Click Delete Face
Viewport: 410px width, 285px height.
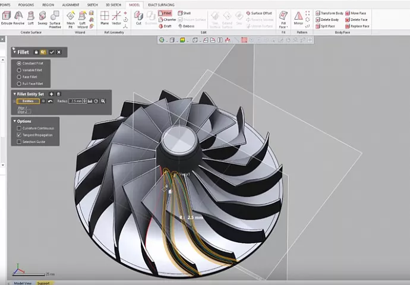point(357,20)
